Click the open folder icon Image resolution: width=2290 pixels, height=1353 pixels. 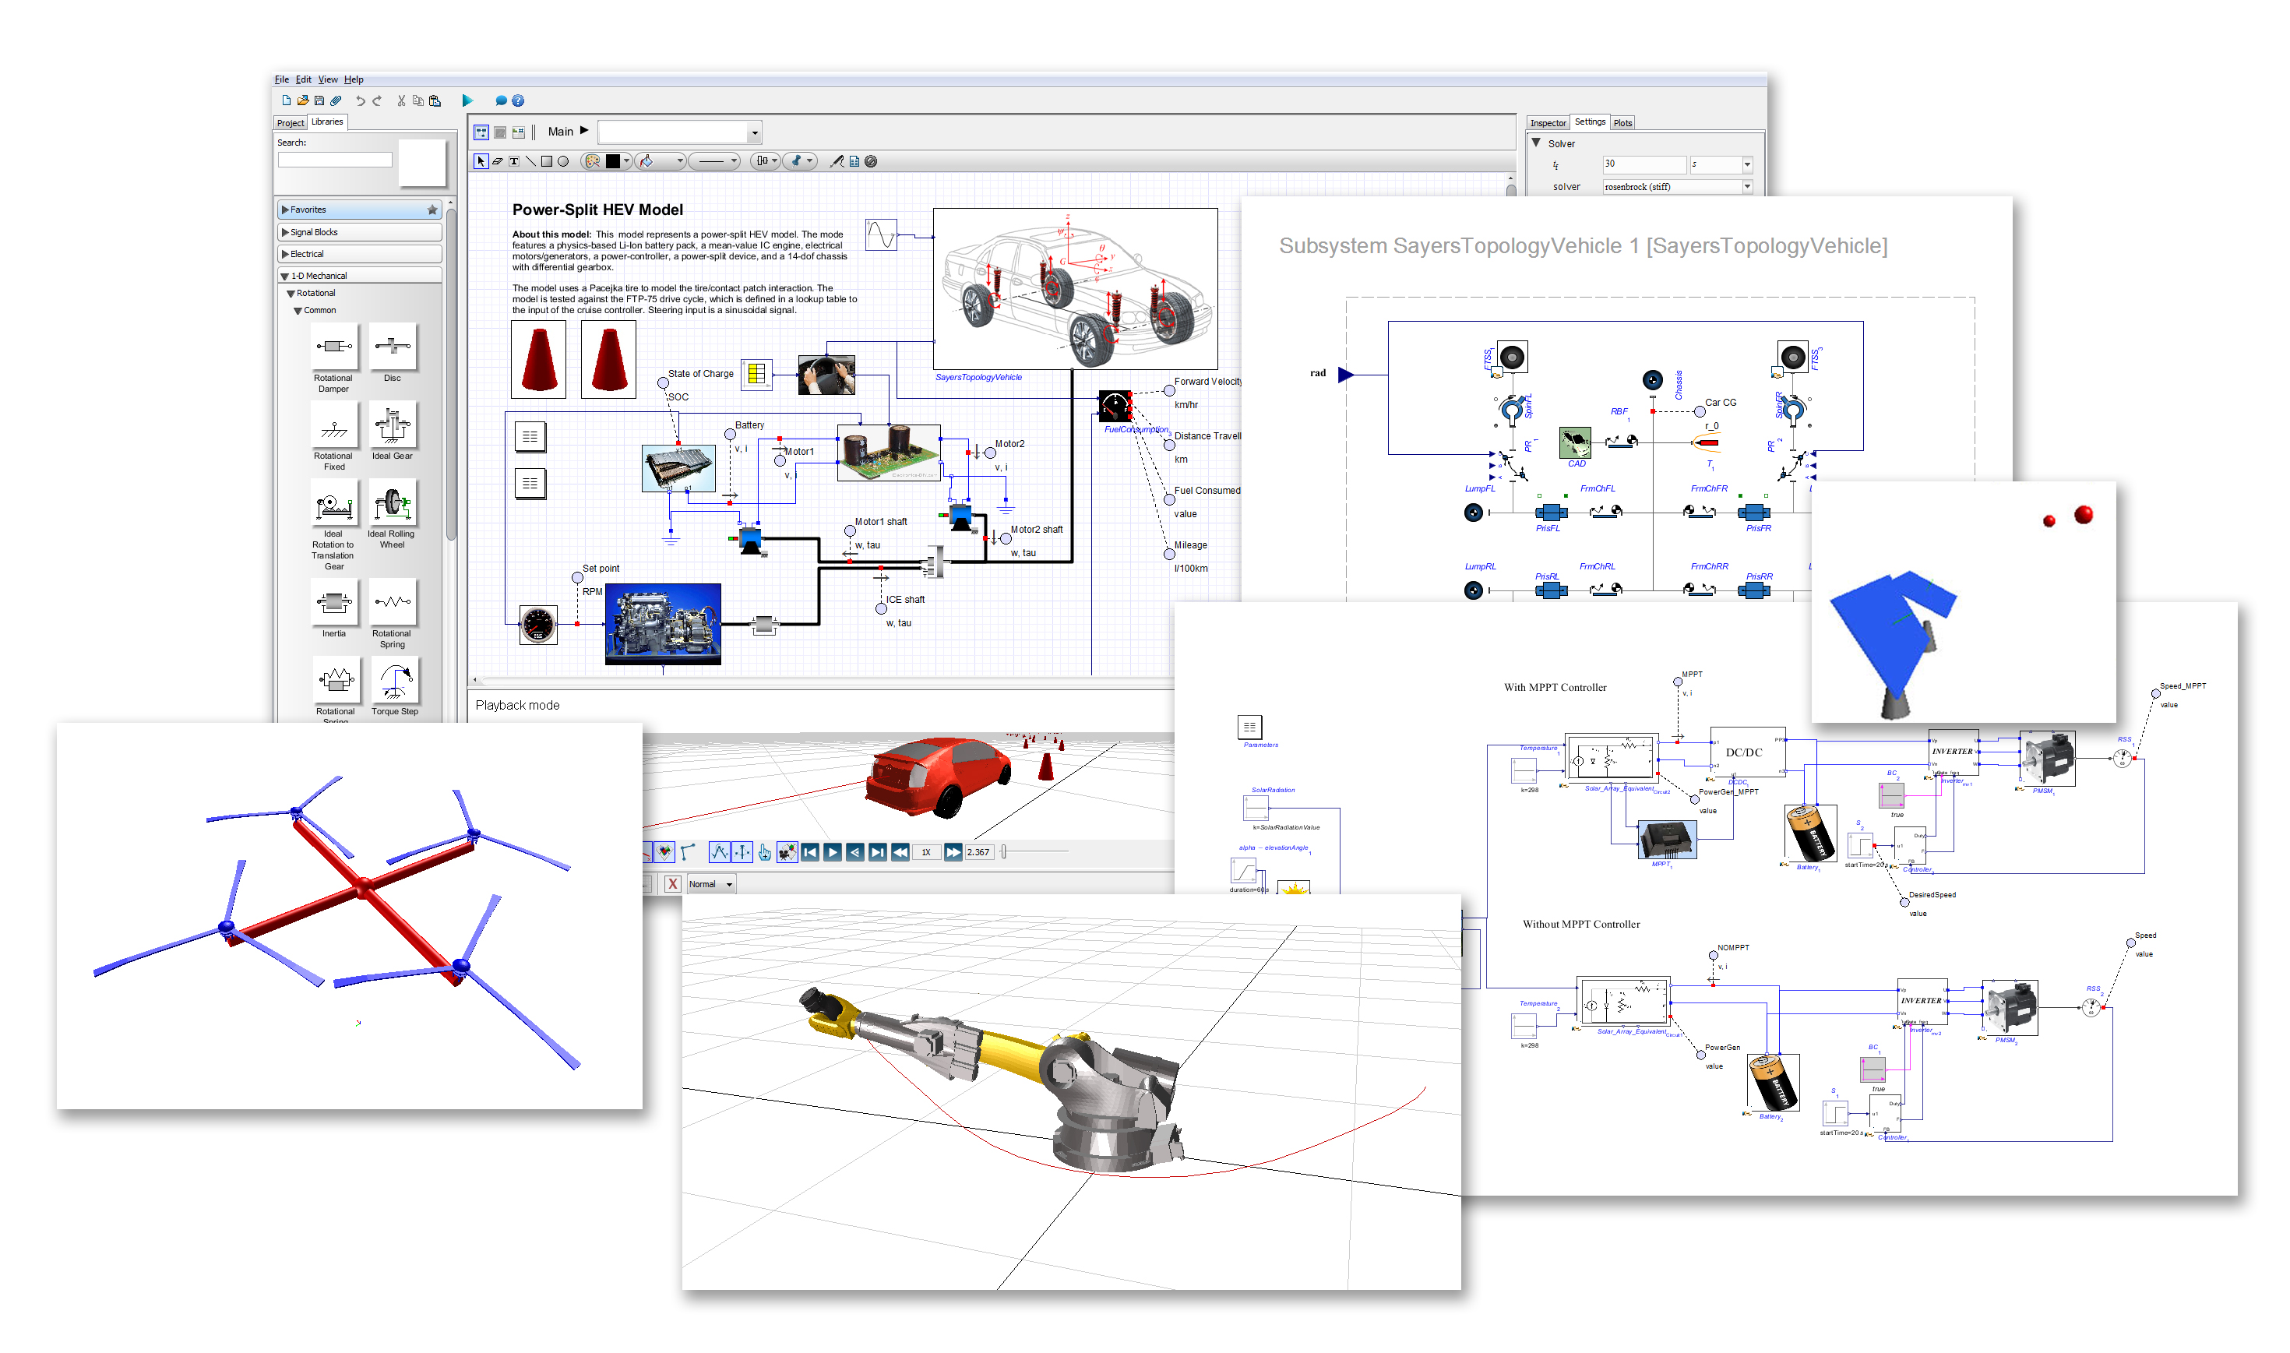[303, 100]
